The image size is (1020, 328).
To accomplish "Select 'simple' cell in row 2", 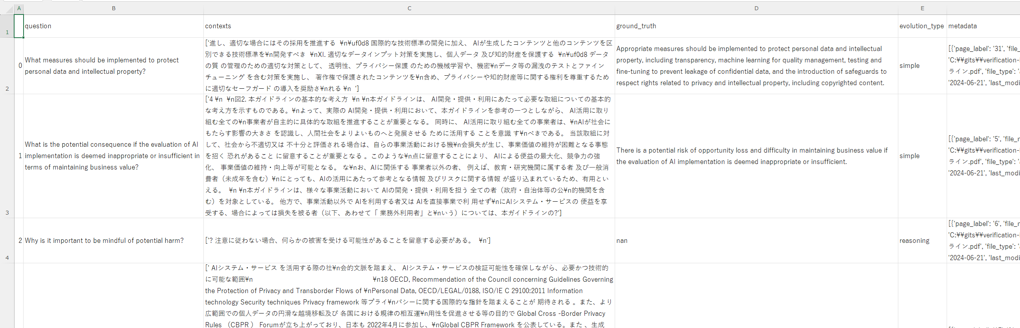I will click(922, 66).
